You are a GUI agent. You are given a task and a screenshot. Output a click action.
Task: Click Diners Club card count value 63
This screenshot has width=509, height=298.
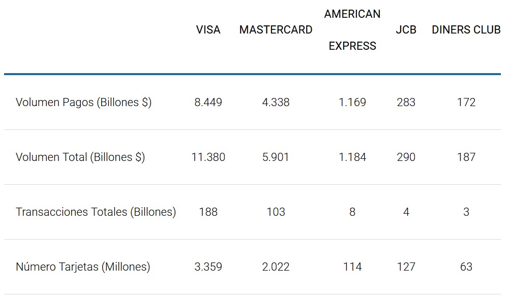466,267
